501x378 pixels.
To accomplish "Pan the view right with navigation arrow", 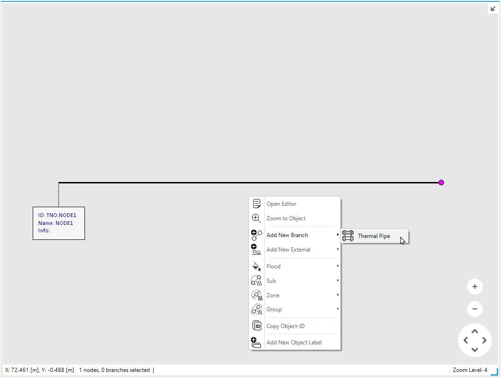I will 484,341.
